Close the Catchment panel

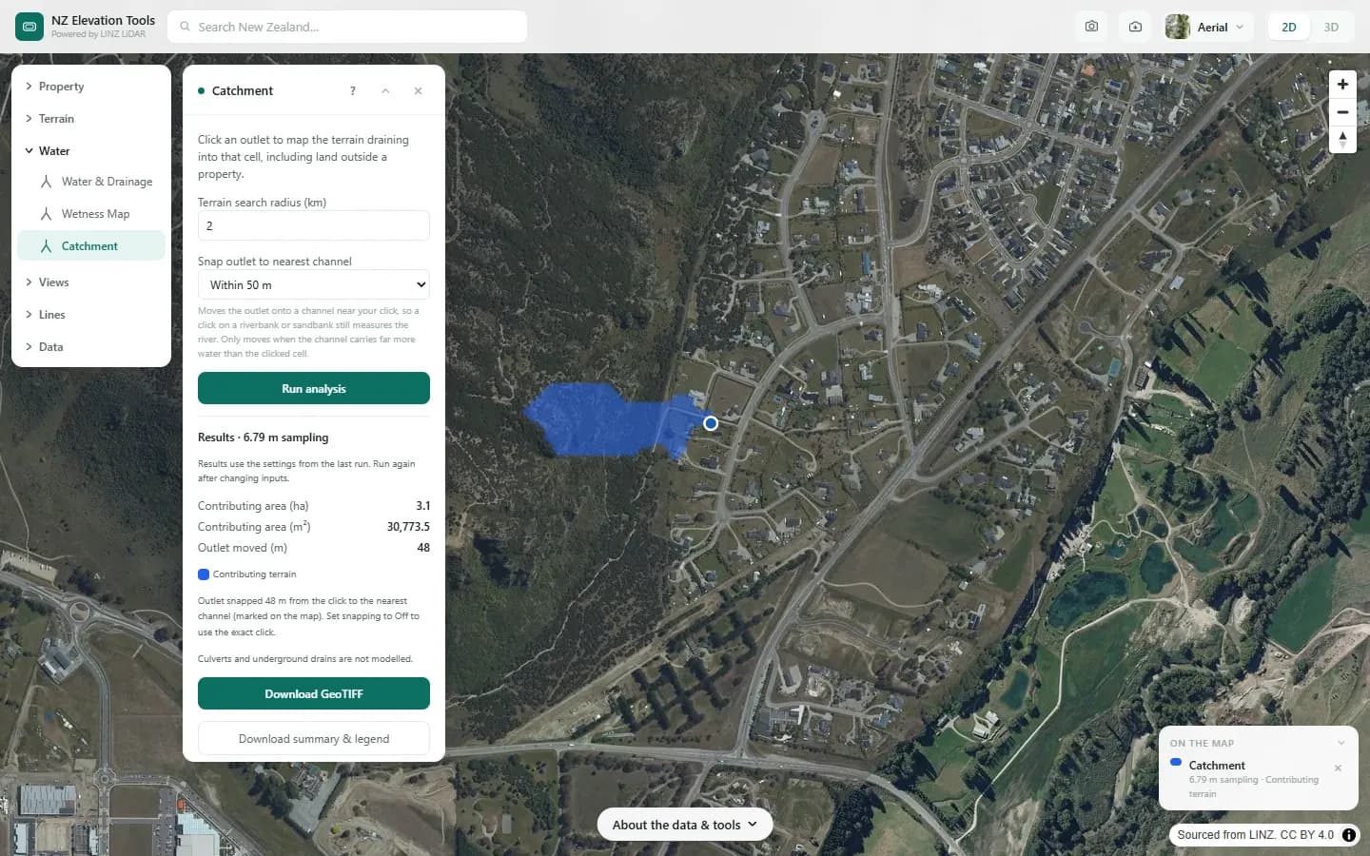click(418, 91)
